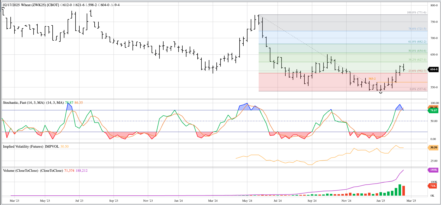The height and width of the screenshot is (205, 441).
Task: Click the high marker arc at the chart's top-left
Action: 3,8
